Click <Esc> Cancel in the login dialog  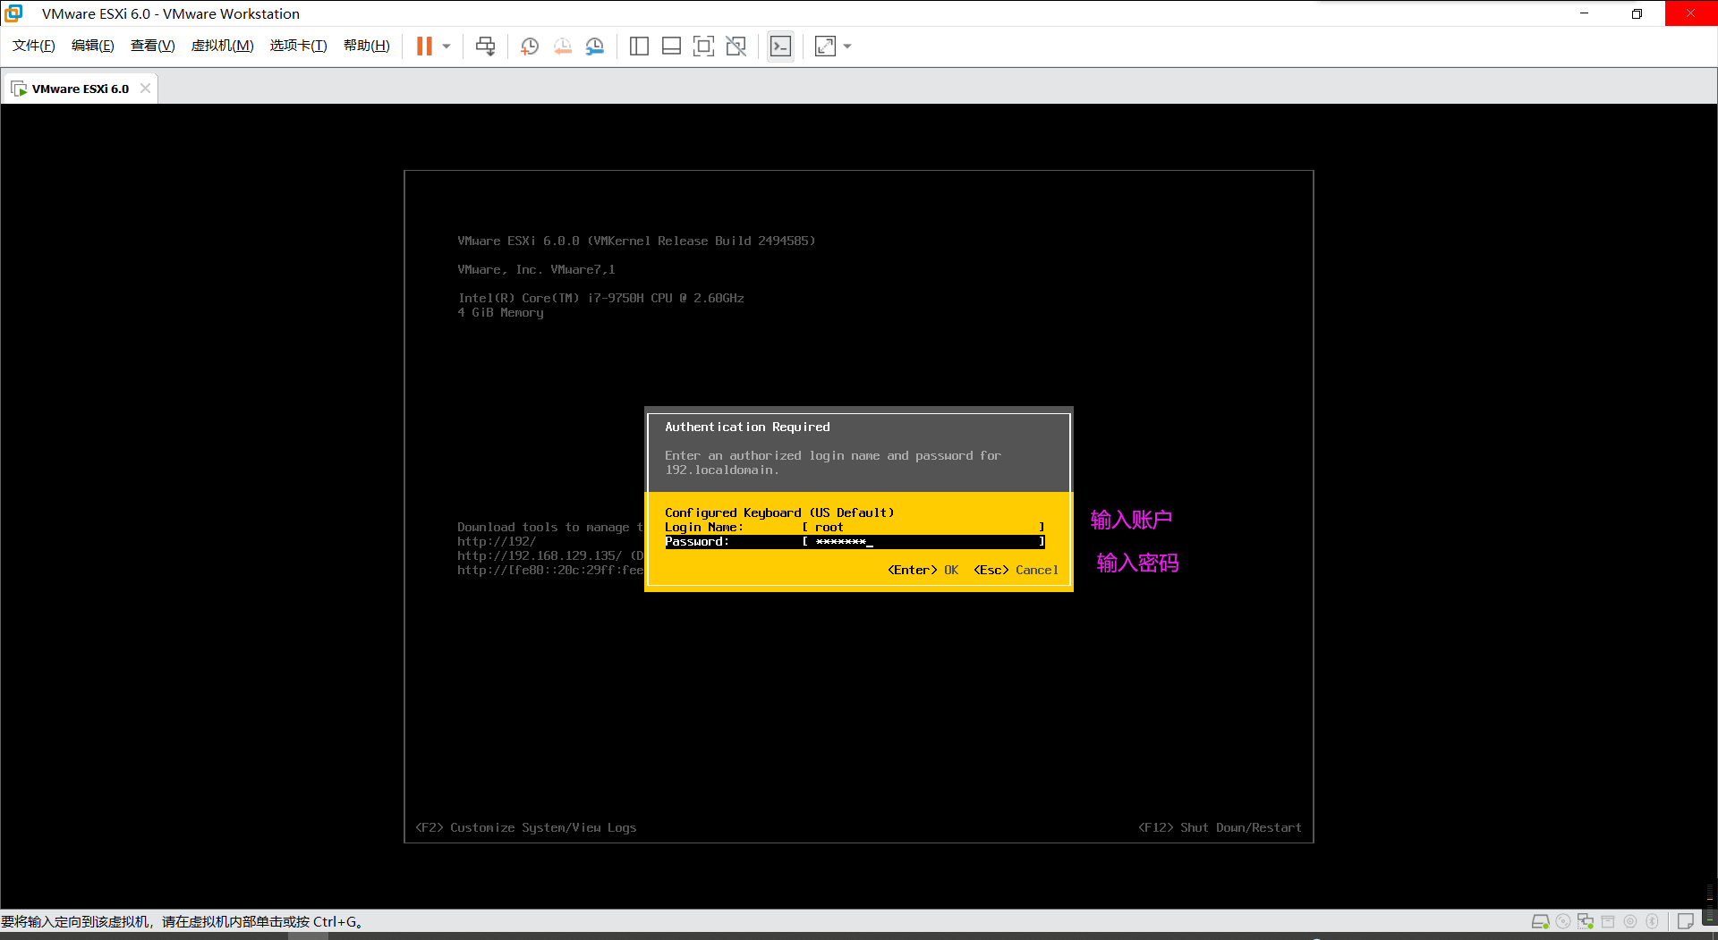1016,571
